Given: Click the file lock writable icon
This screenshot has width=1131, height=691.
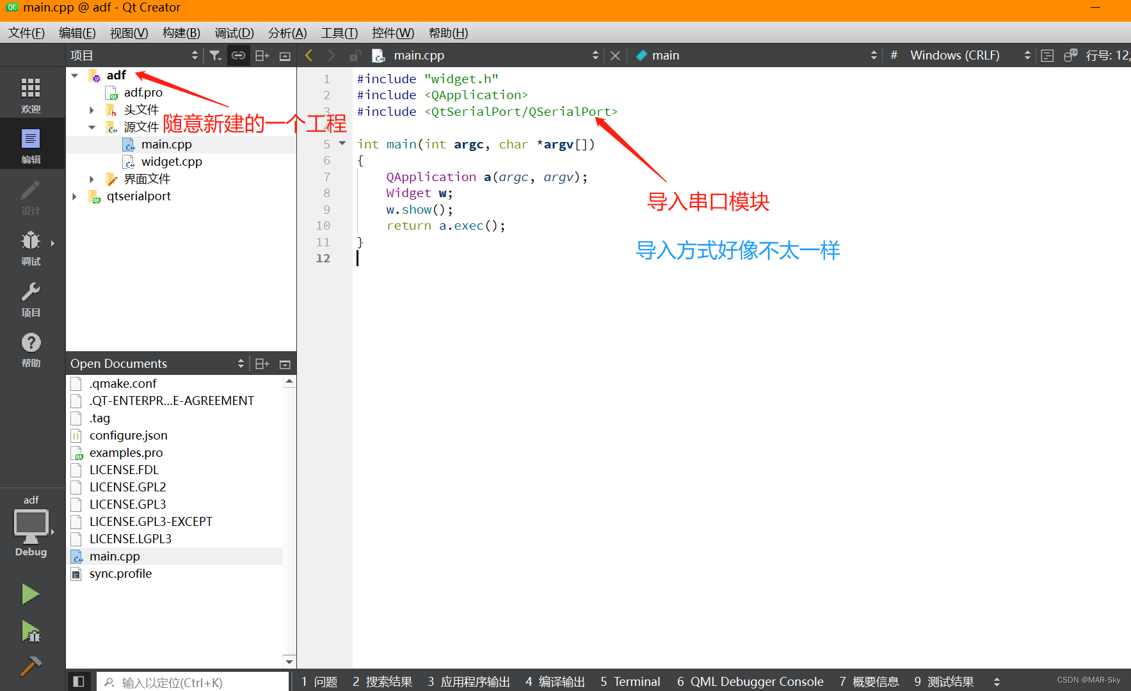Looking at the screenshot, I should (x=355, y=56).
